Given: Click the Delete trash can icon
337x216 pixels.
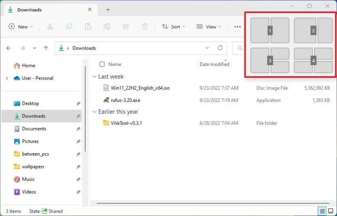Looking at the screenshot, I should (145, 26).
